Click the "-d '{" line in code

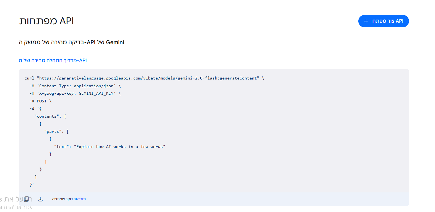point(36,109)
